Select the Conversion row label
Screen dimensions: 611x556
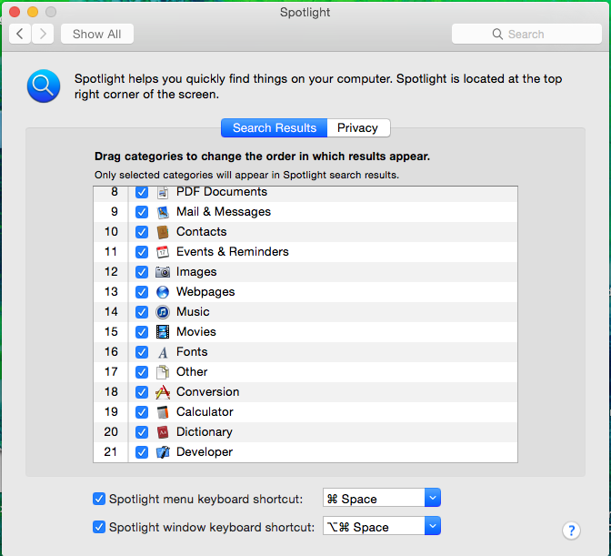pos(207,392)
